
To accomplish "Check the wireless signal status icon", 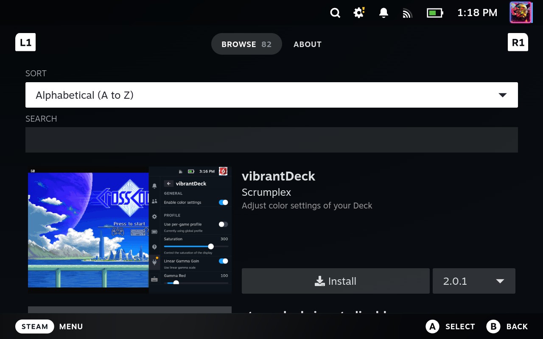I will tap(407, 13).
